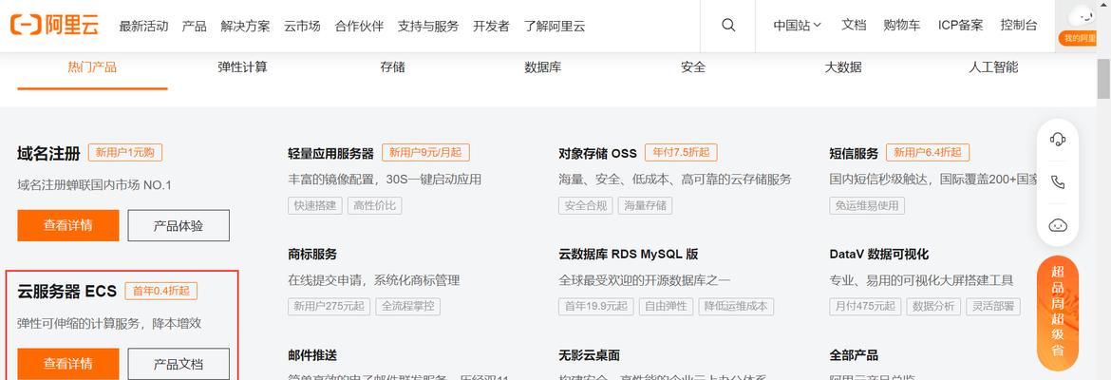Click the 免运维易使用 tag
Screen dimensions: 1111x380
pyautogui.click(x=867, y=205)
